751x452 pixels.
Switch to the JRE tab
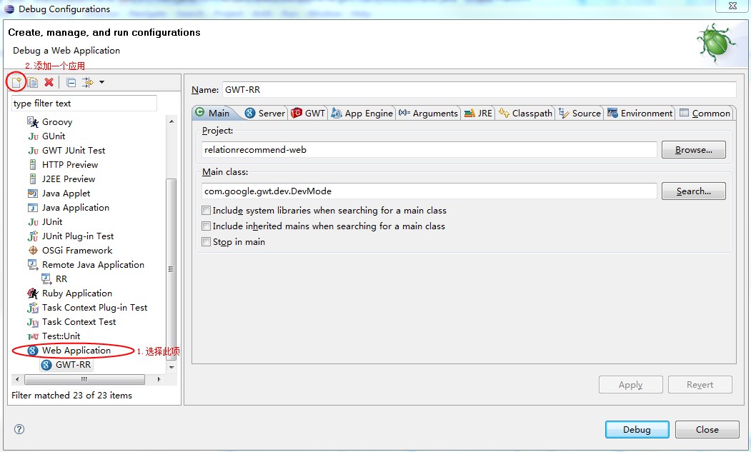[478, 113]
